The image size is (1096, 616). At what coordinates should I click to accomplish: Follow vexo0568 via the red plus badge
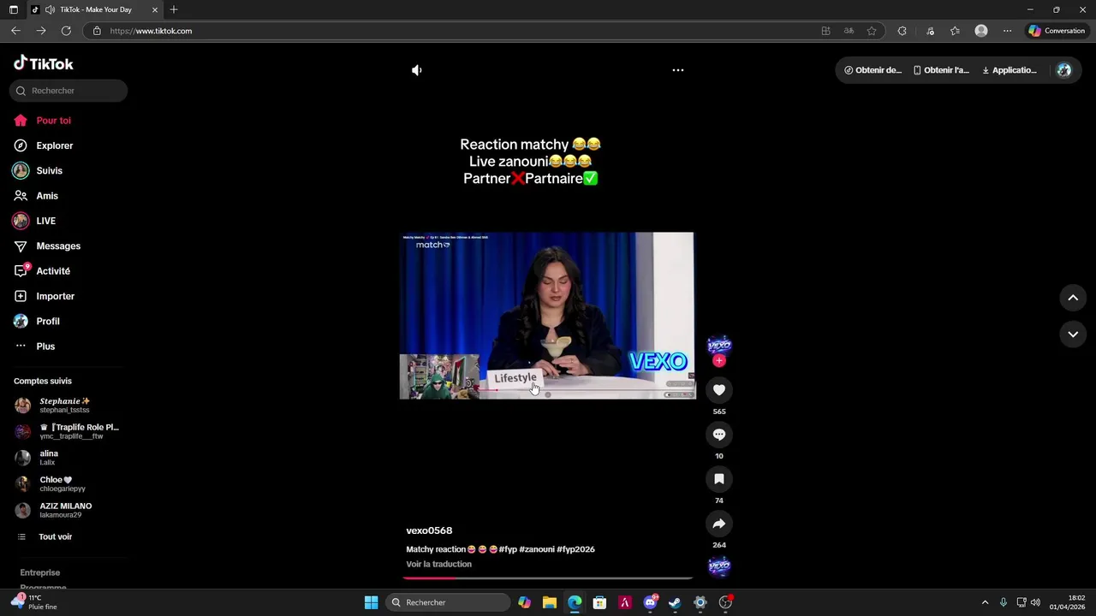(x=719, y=361)
